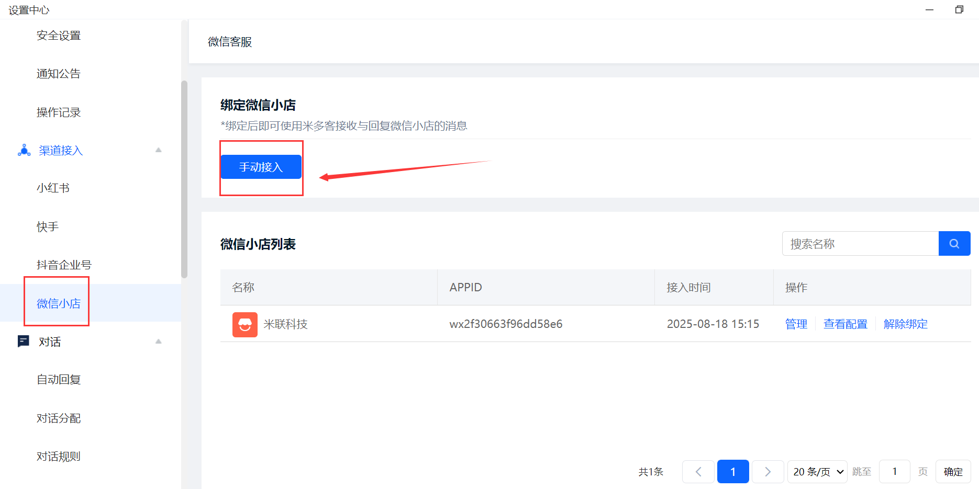Open the 20 条/页 page size dropdown
The height and width of the screenshot is (489, 979).
(x=817, y=472)
